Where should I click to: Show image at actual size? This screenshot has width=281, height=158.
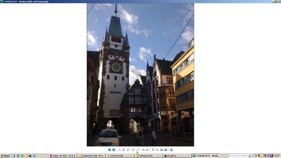(x=123, y=150)
